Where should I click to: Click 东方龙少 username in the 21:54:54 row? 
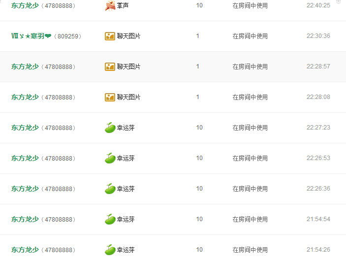click(25, 219)
